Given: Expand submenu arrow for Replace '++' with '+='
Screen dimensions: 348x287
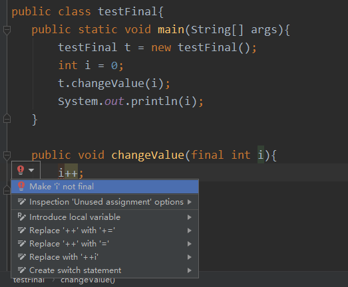Looking at the screenshot, I should [x=190, y=231].
